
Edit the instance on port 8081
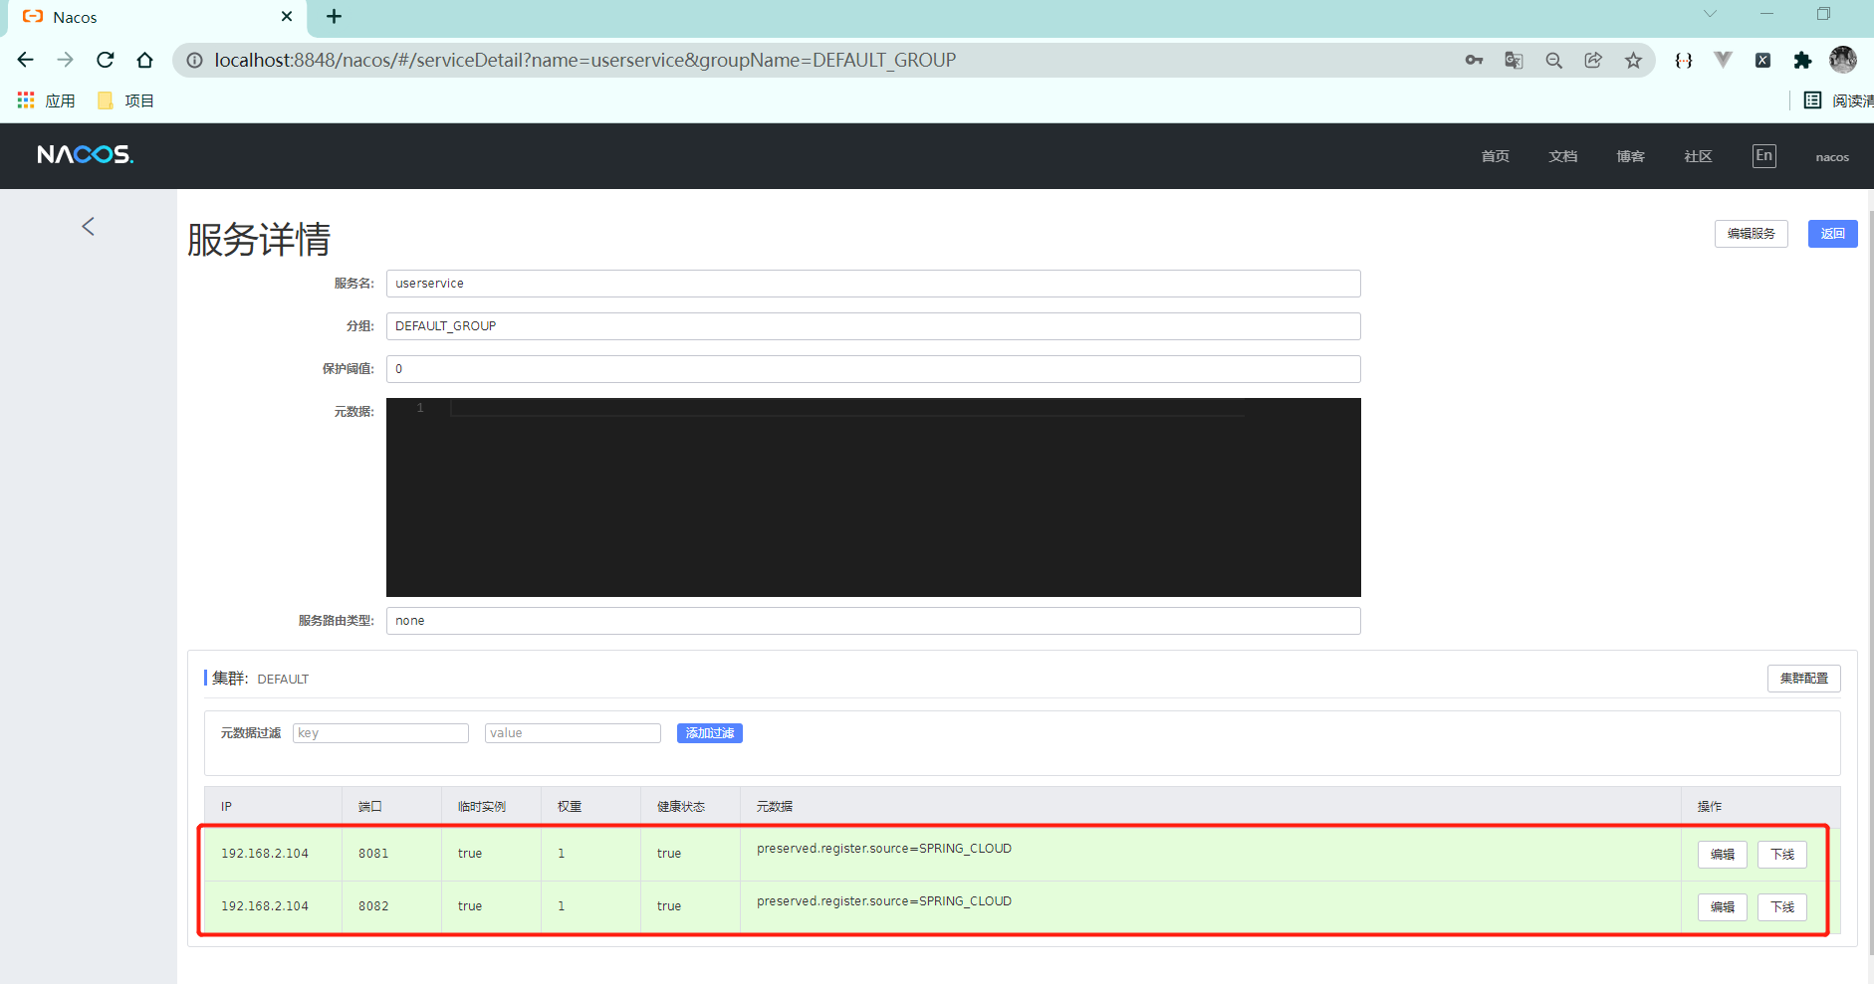1723,855
